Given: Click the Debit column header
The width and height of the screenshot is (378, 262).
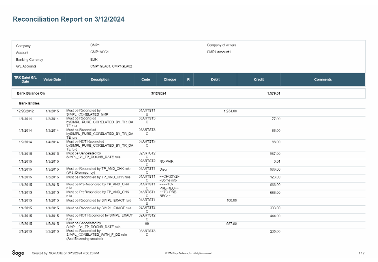Looking at the screenshot, I should coord(215,79).
